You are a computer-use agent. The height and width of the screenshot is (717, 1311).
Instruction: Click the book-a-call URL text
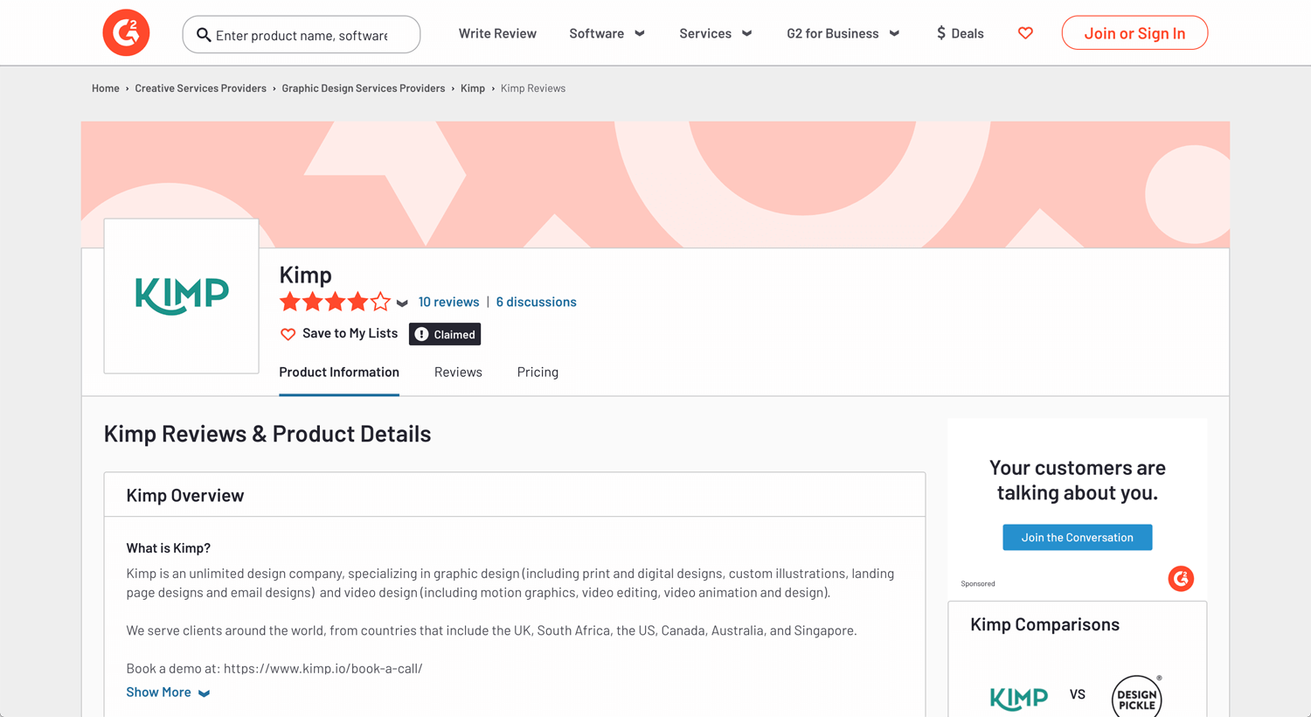(x=323, y=668)
